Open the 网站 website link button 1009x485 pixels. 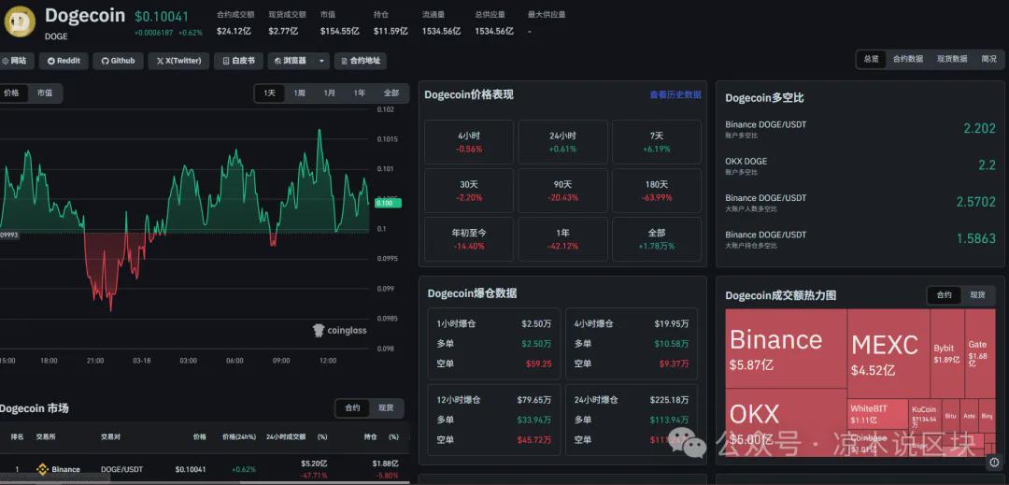[14, 61]
